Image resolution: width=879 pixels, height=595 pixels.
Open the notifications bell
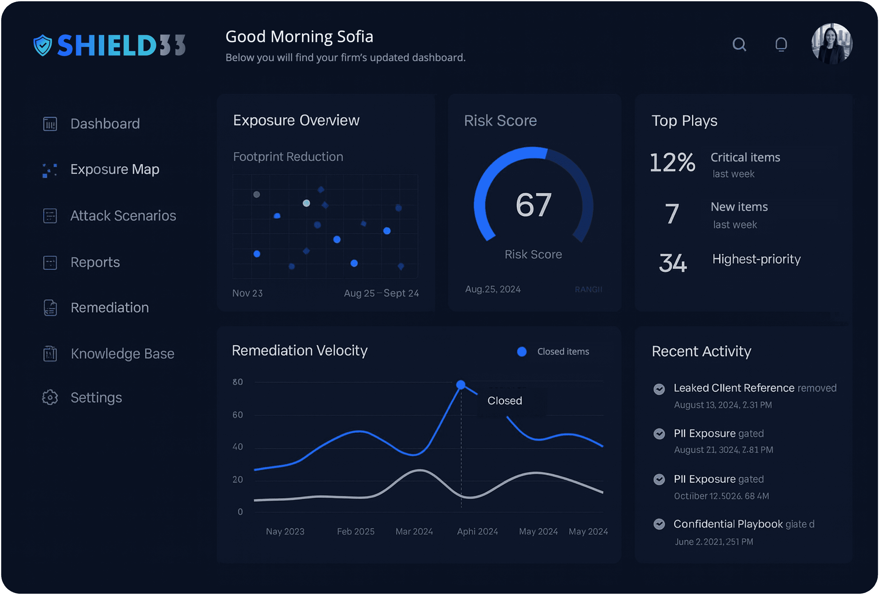781,45
